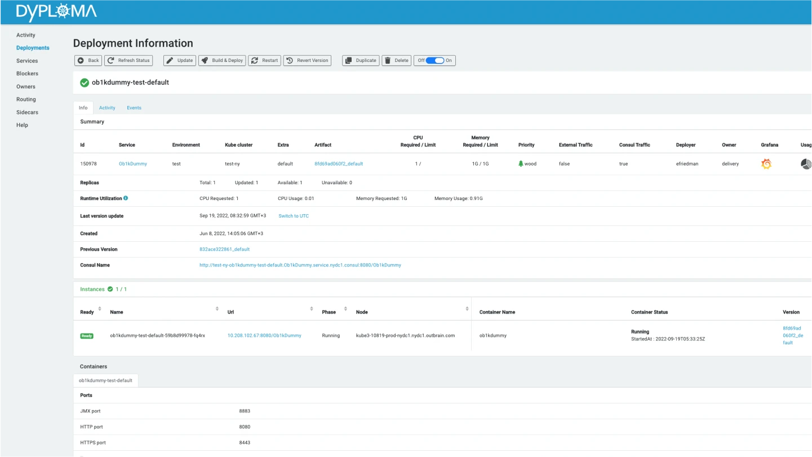The image size is (812, 457).
Task: Click Switch to UTC link
Action: 294,216
